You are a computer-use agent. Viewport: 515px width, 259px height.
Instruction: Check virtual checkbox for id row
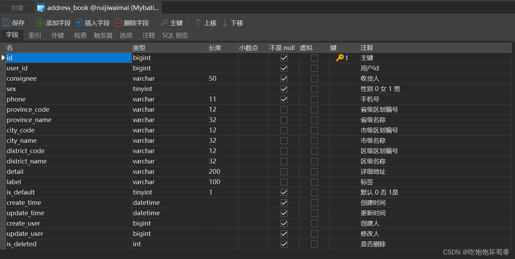point(314,58)
